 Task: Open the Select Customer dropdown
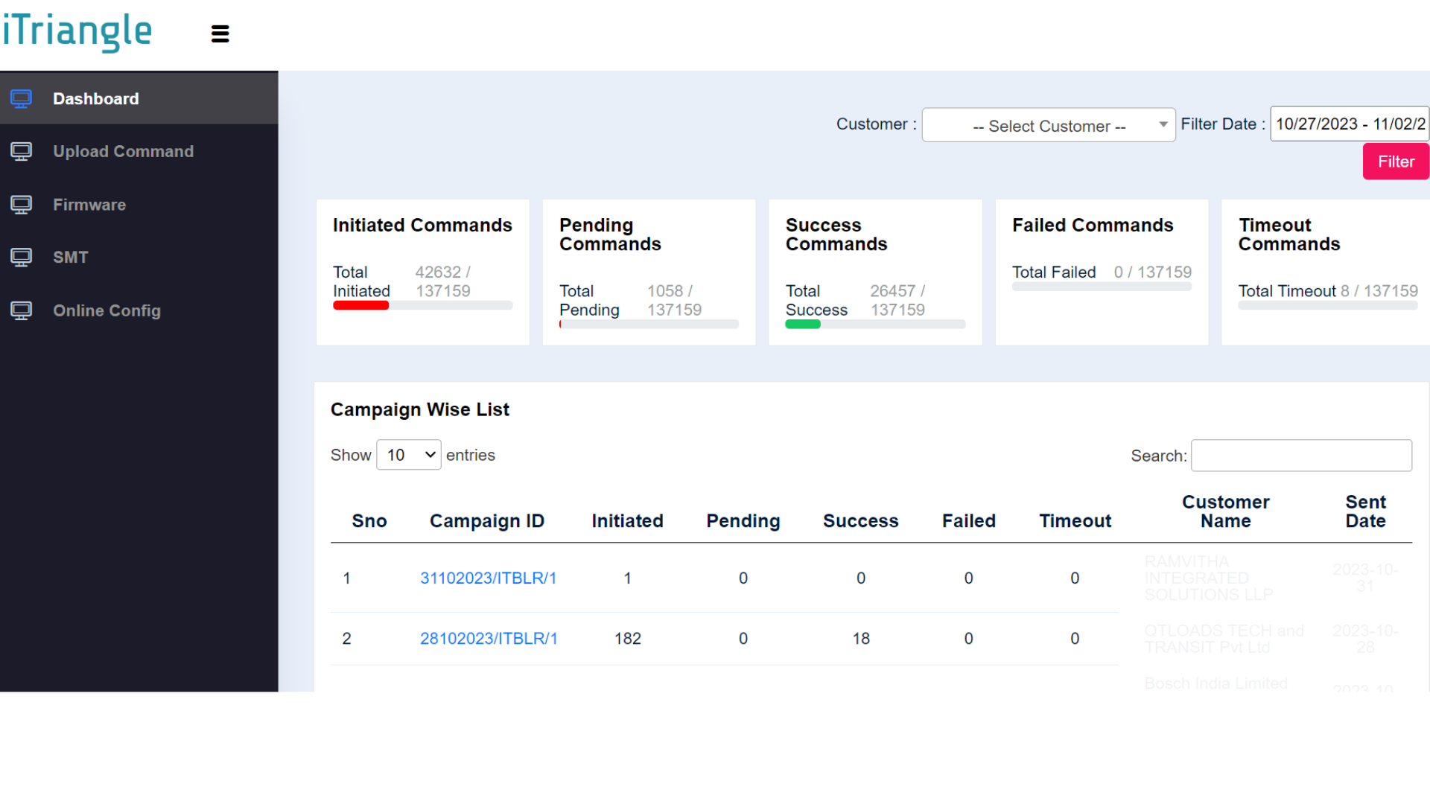tap(1048, 125)
